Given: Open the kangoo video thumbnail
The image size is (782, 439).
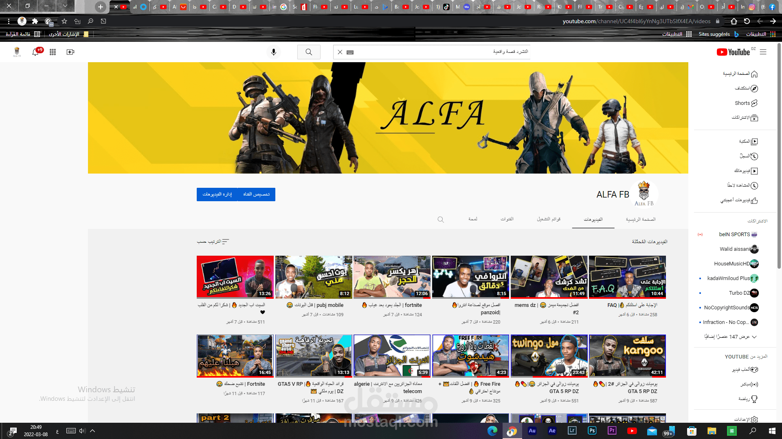Looking at the screenshot, I should [x=627, y=356].
